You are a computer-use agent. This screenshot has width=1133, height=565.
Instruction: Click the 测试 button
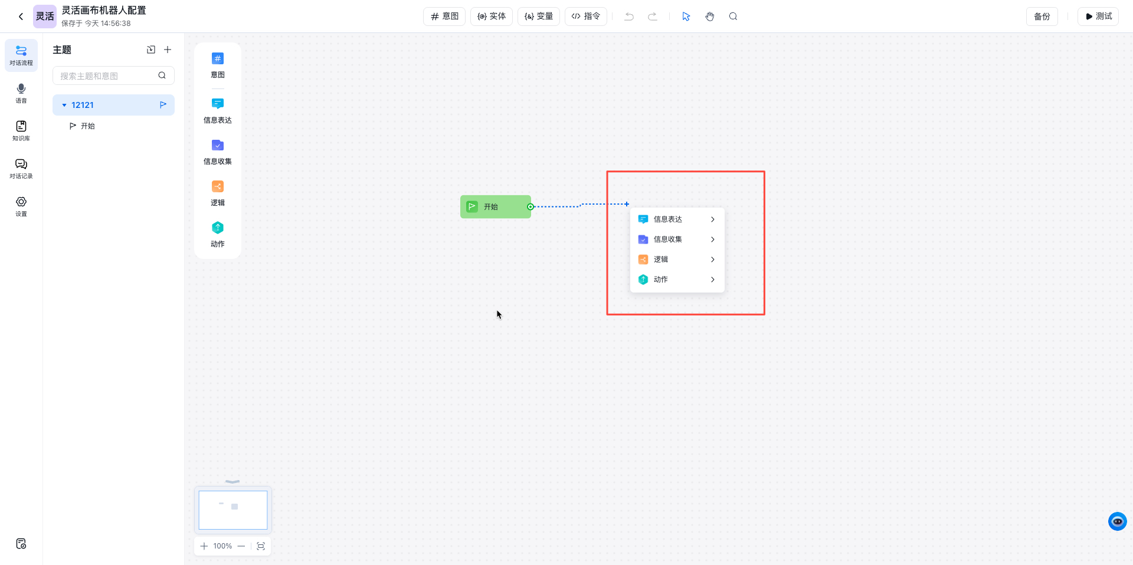point(1098,17)
